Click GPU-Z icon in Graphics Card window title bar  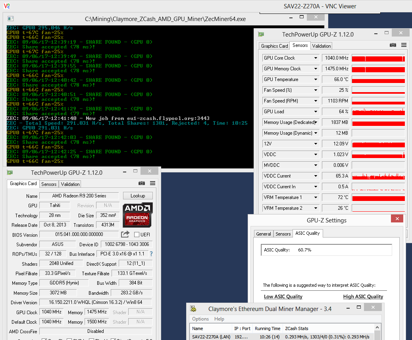[x=10, y=172]
